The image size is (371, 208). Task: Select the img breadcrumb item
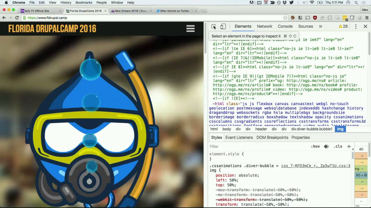pyautogui.click(x=340, y=129)
